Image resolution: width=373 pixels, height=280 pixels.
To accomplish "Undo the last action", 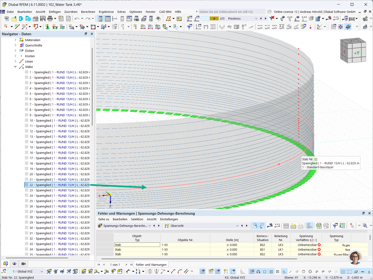I will click(77, 19).
